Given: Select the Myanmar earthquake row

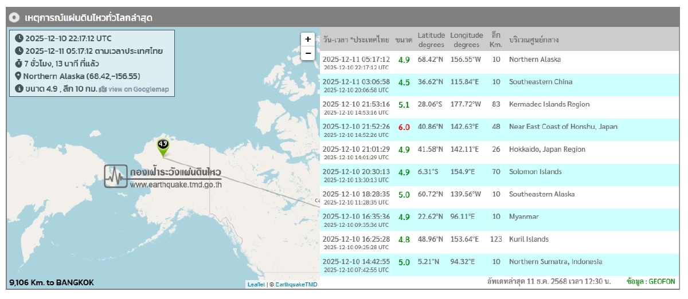Looking at the screenshot, I should coord(523,217).
